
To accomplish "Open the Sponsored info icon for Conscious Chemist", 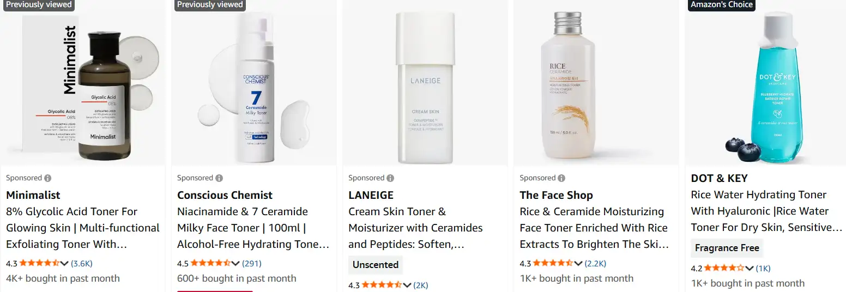I will point(219,178).
